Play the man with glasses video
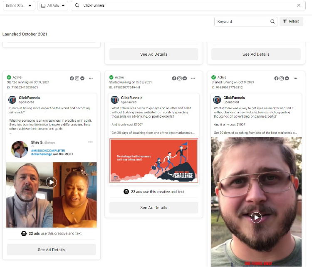This screenshot has width=312, height=267. 256,218
